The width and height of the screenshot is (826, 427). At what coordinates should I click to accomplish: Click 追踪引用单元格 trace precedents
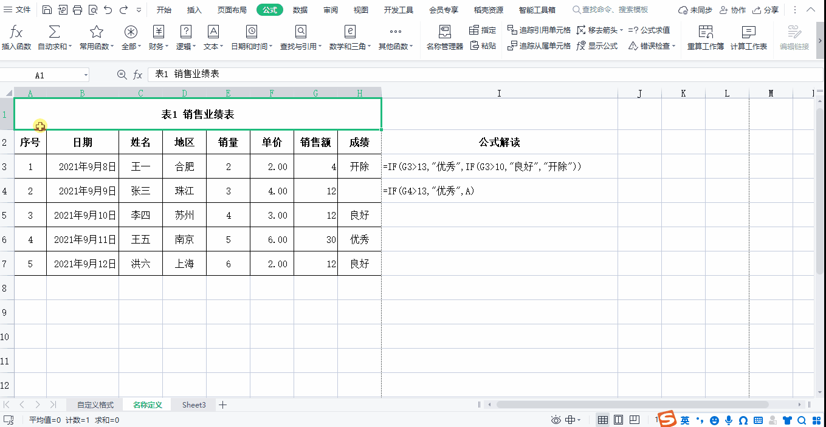(x=539, y=30)
